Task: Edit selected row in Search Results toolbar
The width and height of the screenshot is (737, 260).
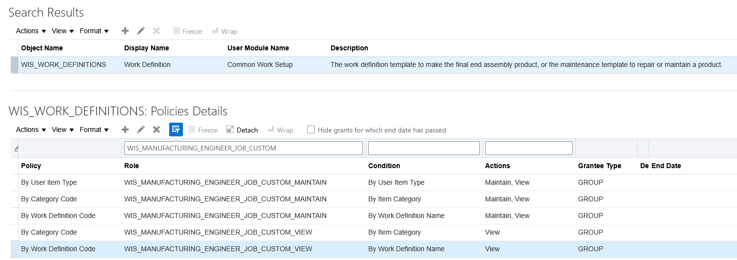Action: pos(141,31)
